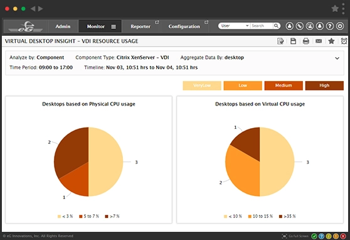
Task: Click the Aggregate Data By 'desktop' value
Action: click(234, 57)
